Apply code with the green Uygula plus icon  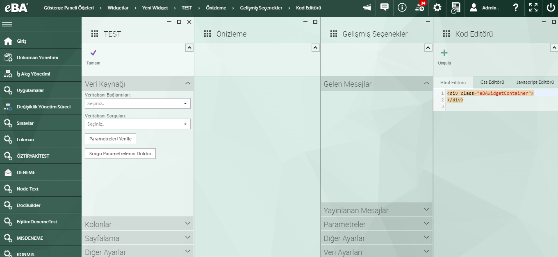point(444,53)
